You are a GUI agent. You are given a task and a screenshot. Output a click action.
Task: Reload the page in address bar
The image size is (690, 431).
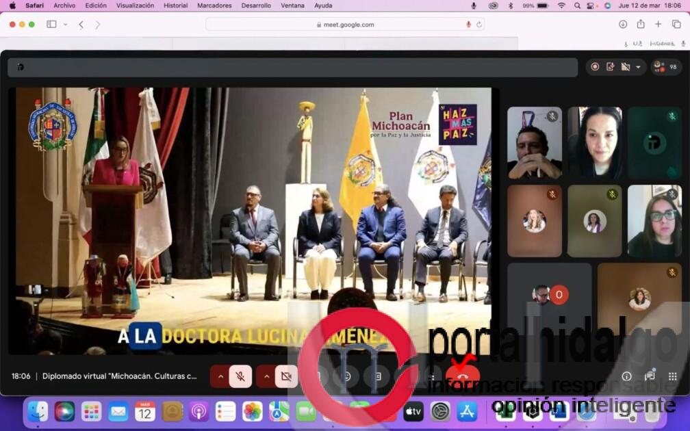point(479,24)
